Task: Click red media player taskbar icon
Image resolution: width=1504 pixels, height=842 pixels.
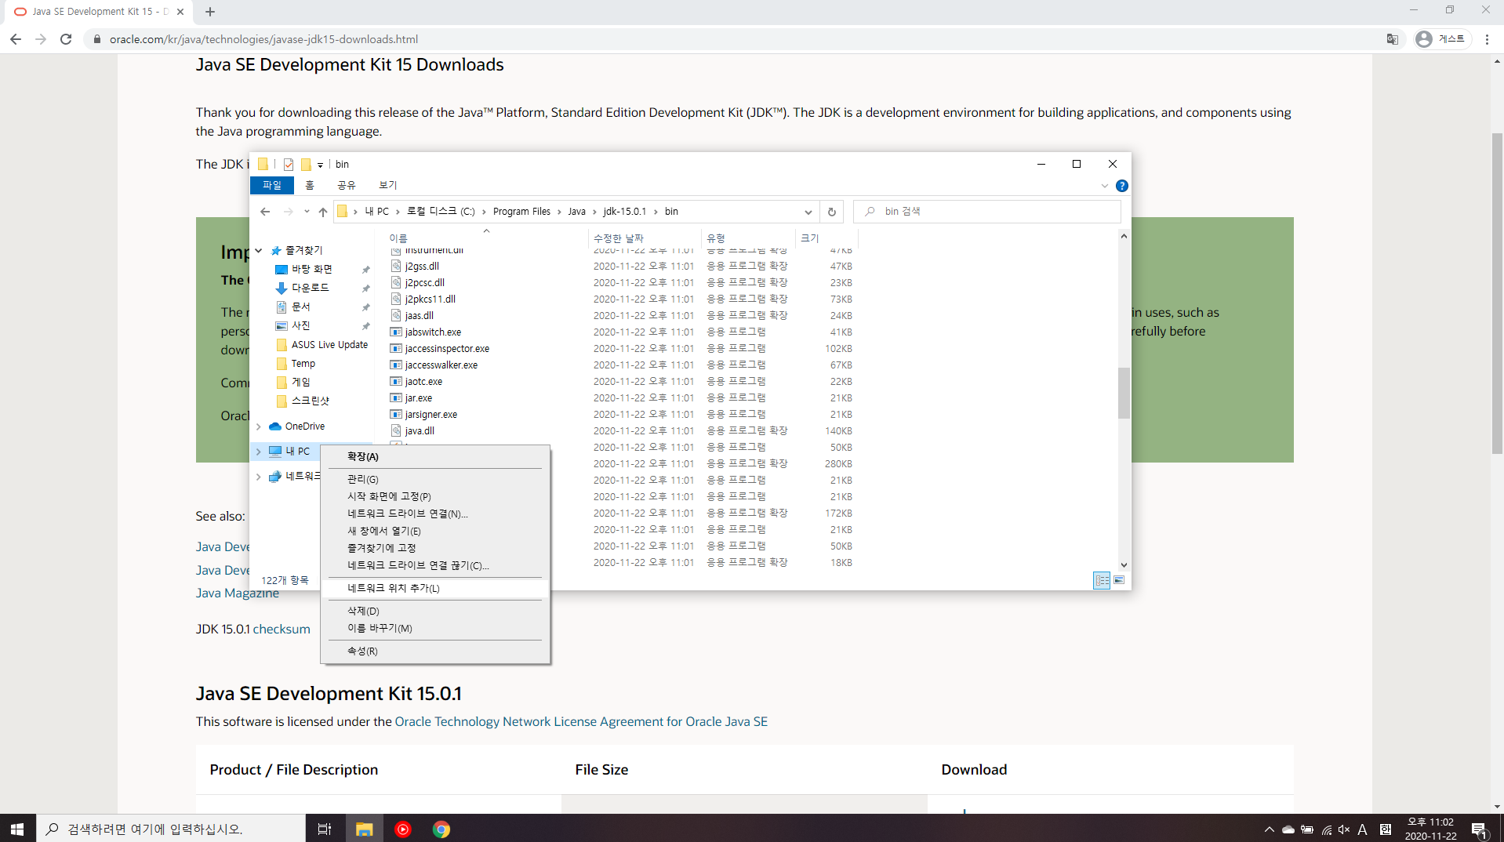Action: 403,829
